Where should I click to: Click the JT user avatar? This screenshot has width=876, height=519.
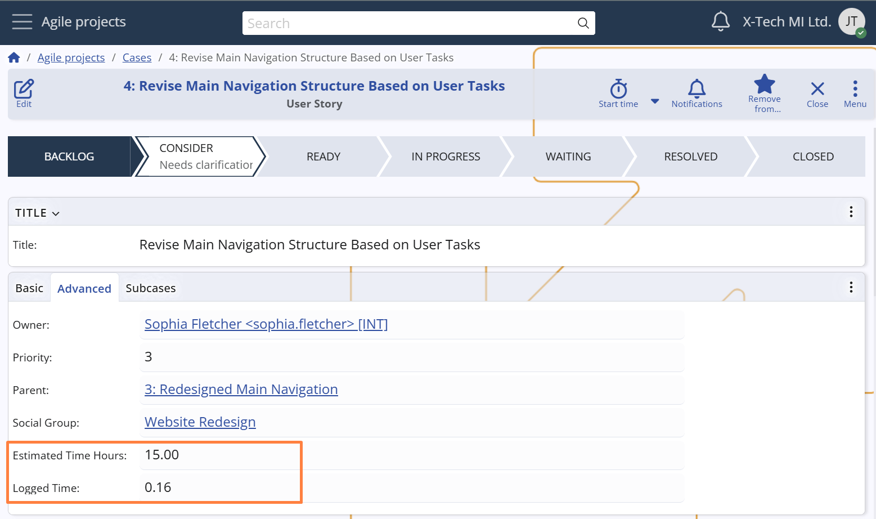[x=852, y=22]
